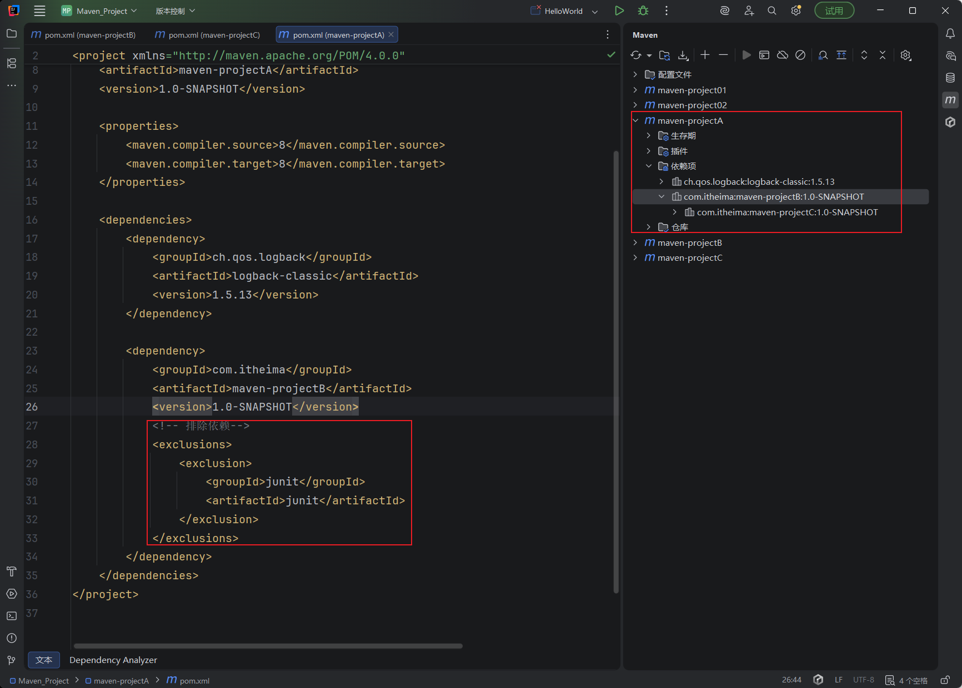Image resolution: width=962 pixels, height=688 pixels.
Task: Expand maven-project02 in Maven tree
Action: click(x=635, y=105)
